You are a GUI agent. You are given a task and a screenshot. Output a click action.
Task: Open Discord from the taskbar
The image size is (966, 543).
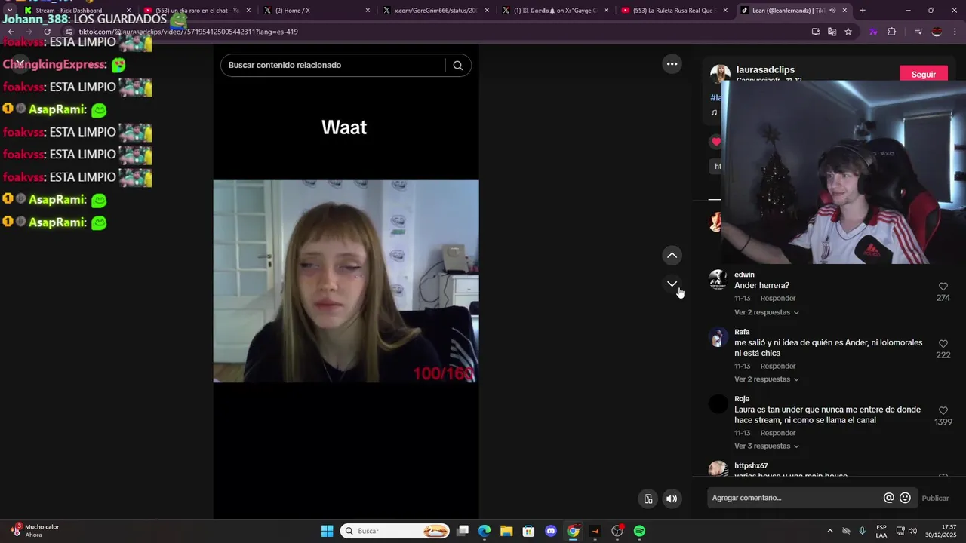551,531
